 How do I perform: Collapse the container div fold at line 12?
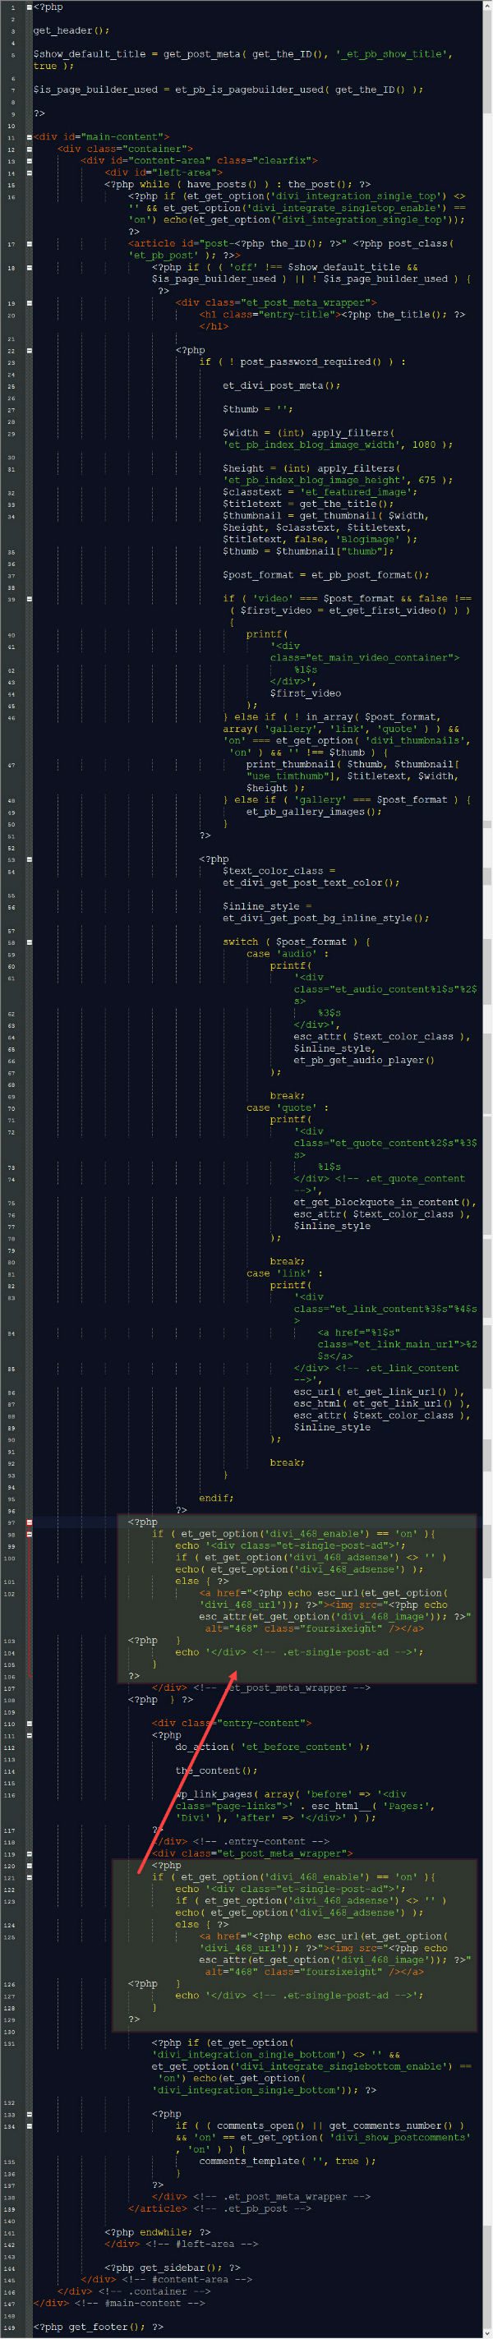(29, 149)
